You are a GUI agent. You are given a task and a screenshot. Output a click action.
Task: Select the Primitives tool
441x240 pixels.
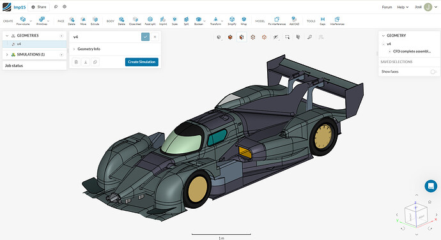pos(42,21)
